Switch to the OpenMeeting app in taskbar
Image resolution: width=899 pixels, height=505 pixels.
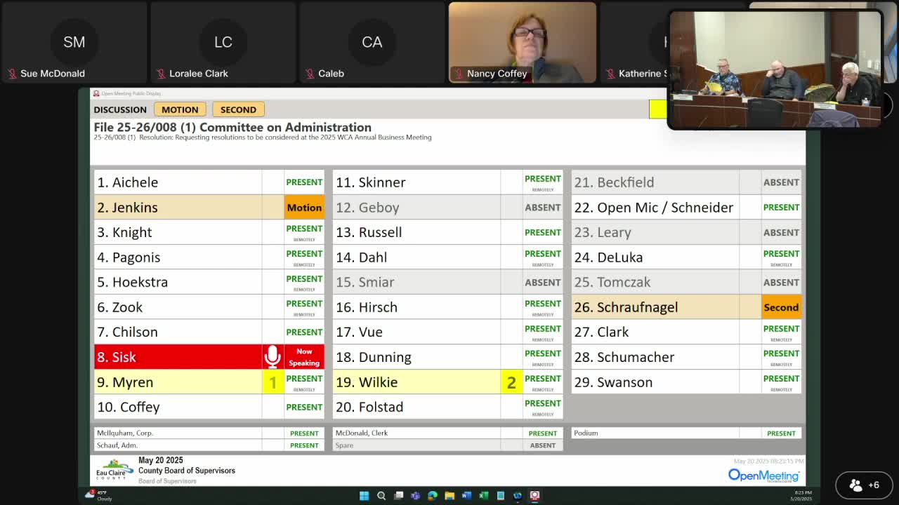[x=534, y=496]
